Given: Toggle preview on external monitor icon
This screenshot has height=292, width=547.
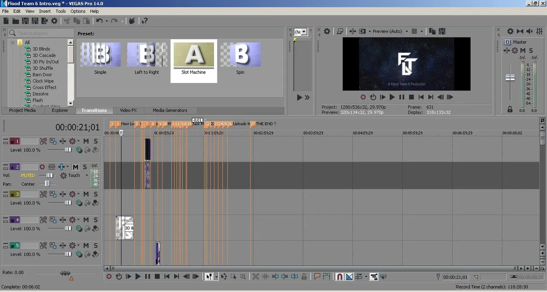Looking at the screenshot, I should [x=340, y=31].
